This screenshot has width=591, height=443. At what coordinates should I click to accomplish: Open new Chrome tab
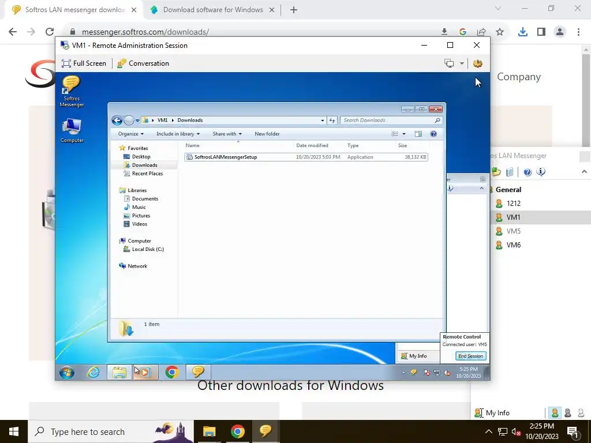pos(294,10)
